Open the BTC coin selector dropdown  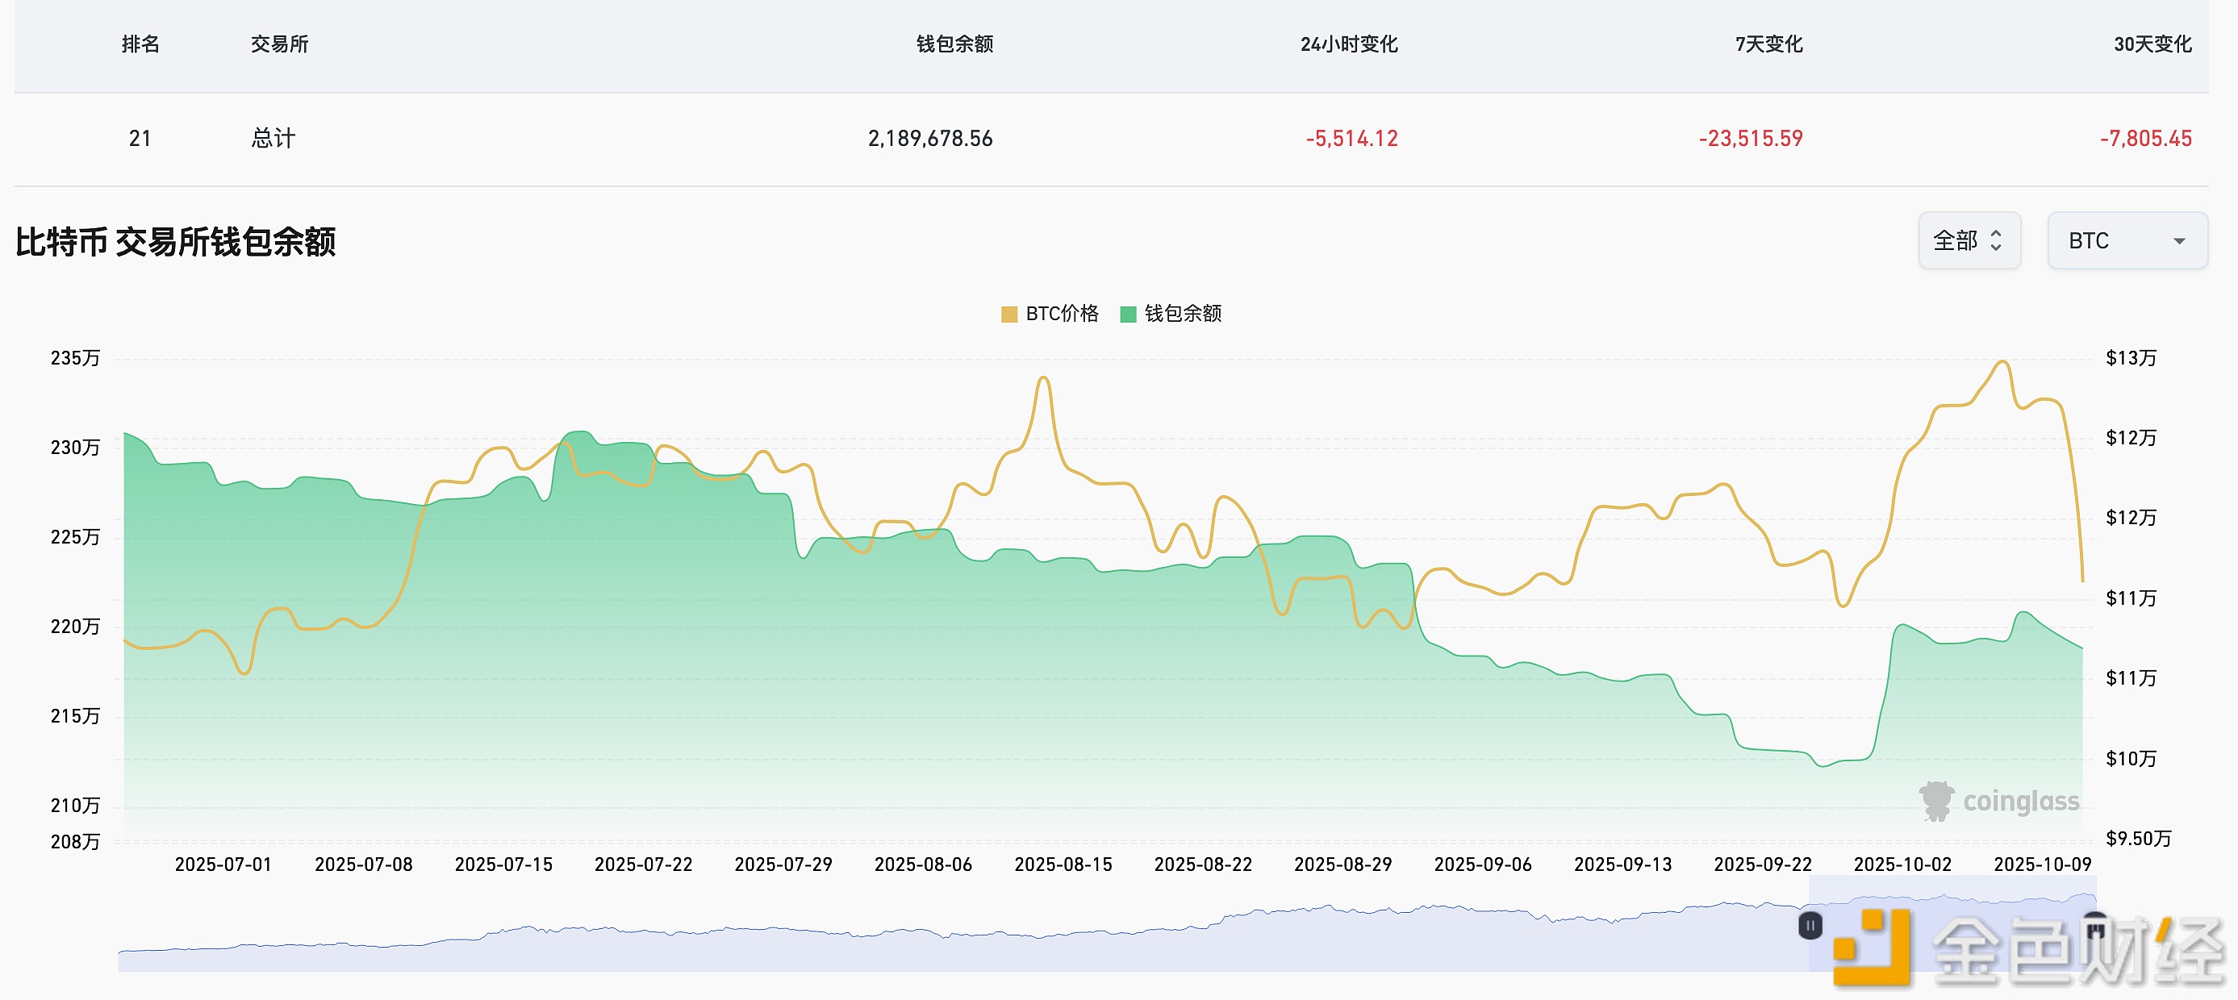[2127, 240]
